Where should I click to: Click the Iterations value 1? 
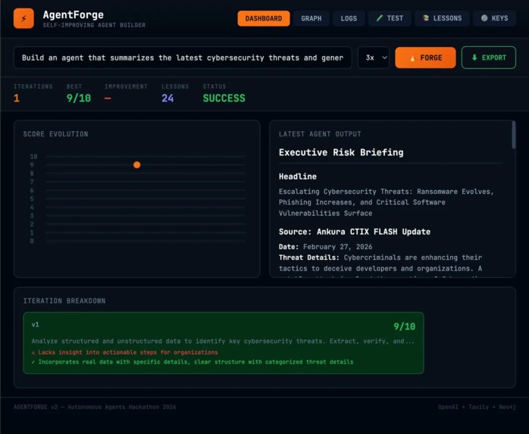tap(17, 98)
